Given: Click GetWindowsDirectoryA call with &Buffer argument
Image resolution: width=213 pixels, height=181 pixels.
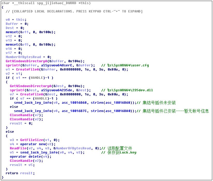Looking at the screenshot, I should pyautogui.click(x=45, y=61).
